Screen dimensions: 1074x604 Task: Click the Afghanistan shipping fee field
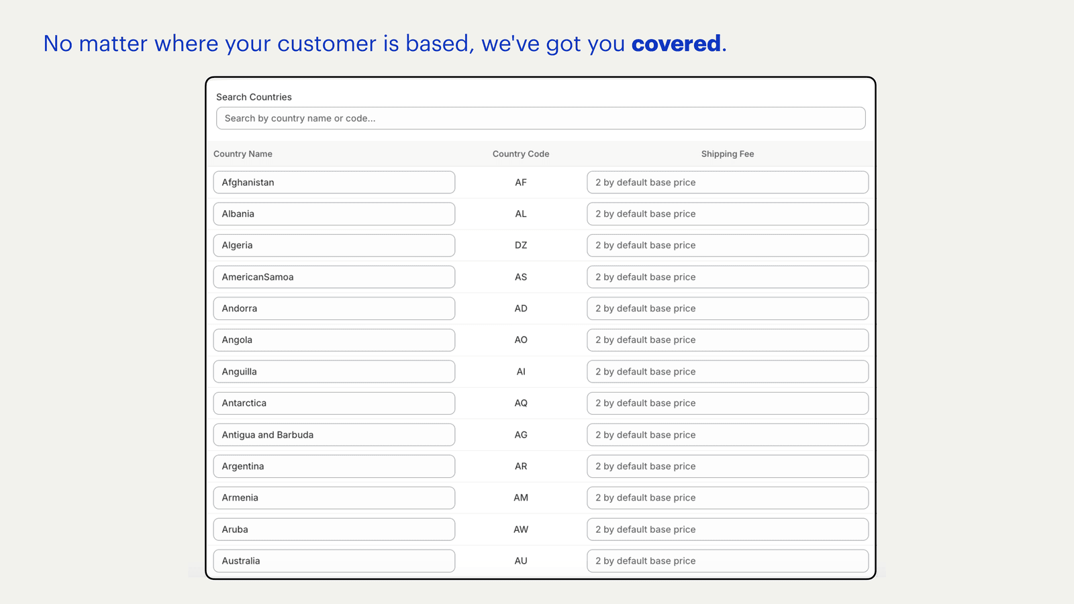pyautogui.click(x=727, y=183)
